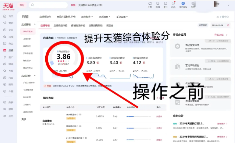Open the 内容 content icon in sidebar
Viewport: 235px width, 143px height.
5,77
